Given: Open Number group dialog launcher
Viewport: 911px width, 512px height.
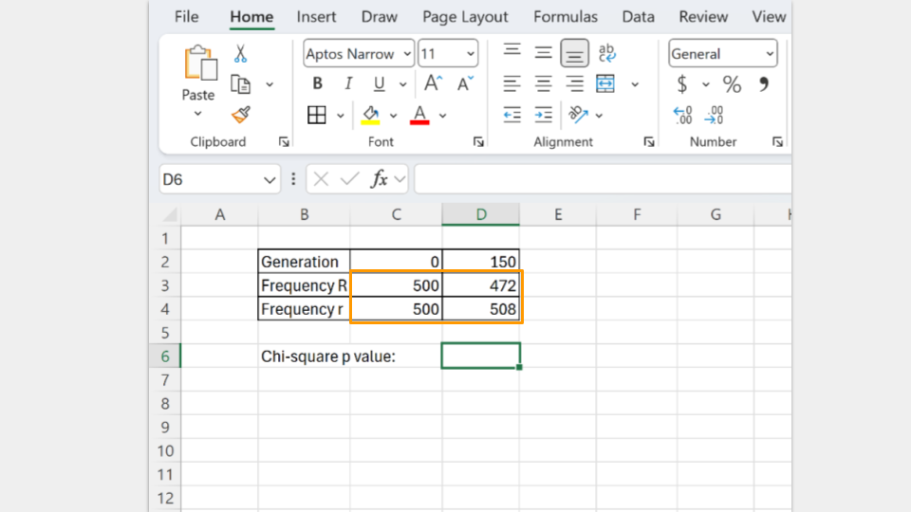Looking at the screenshot, I should coord(777,141).
